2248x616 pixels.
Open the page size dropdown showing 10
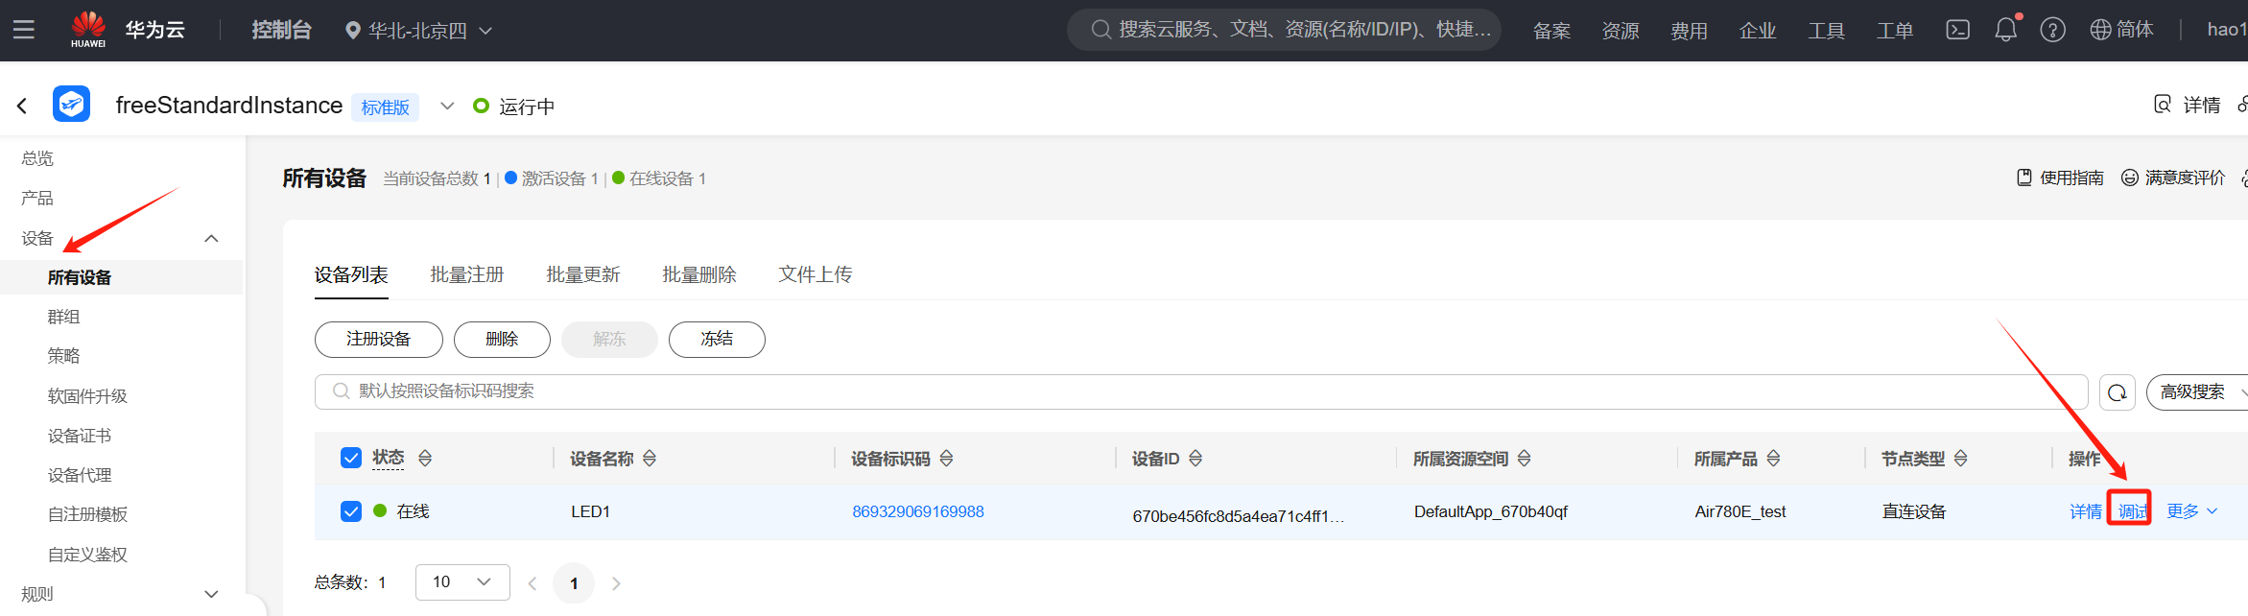[x=462, y=581]
